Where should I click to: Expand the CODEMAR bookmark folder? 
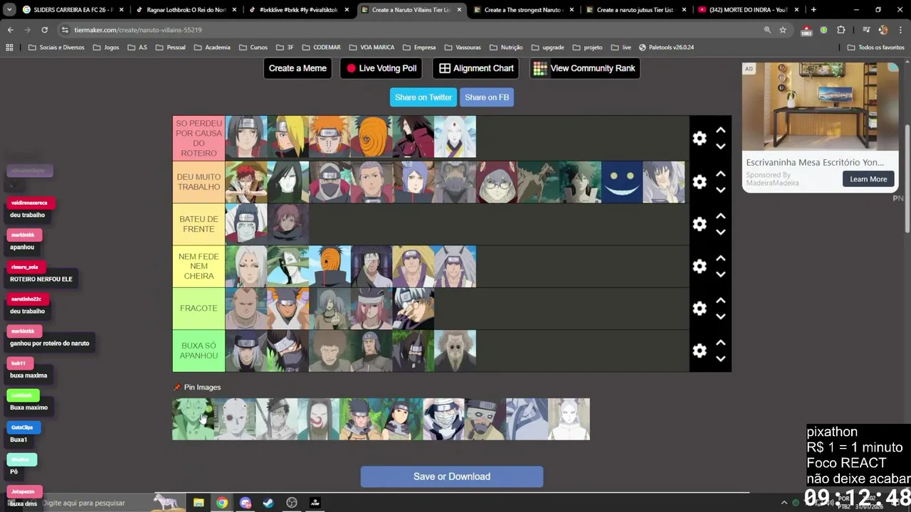pyautogui.click(x=321, y=47)
